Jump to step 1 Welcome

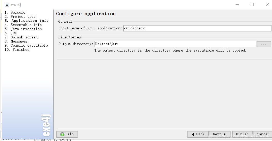click(x=15, y=13)
